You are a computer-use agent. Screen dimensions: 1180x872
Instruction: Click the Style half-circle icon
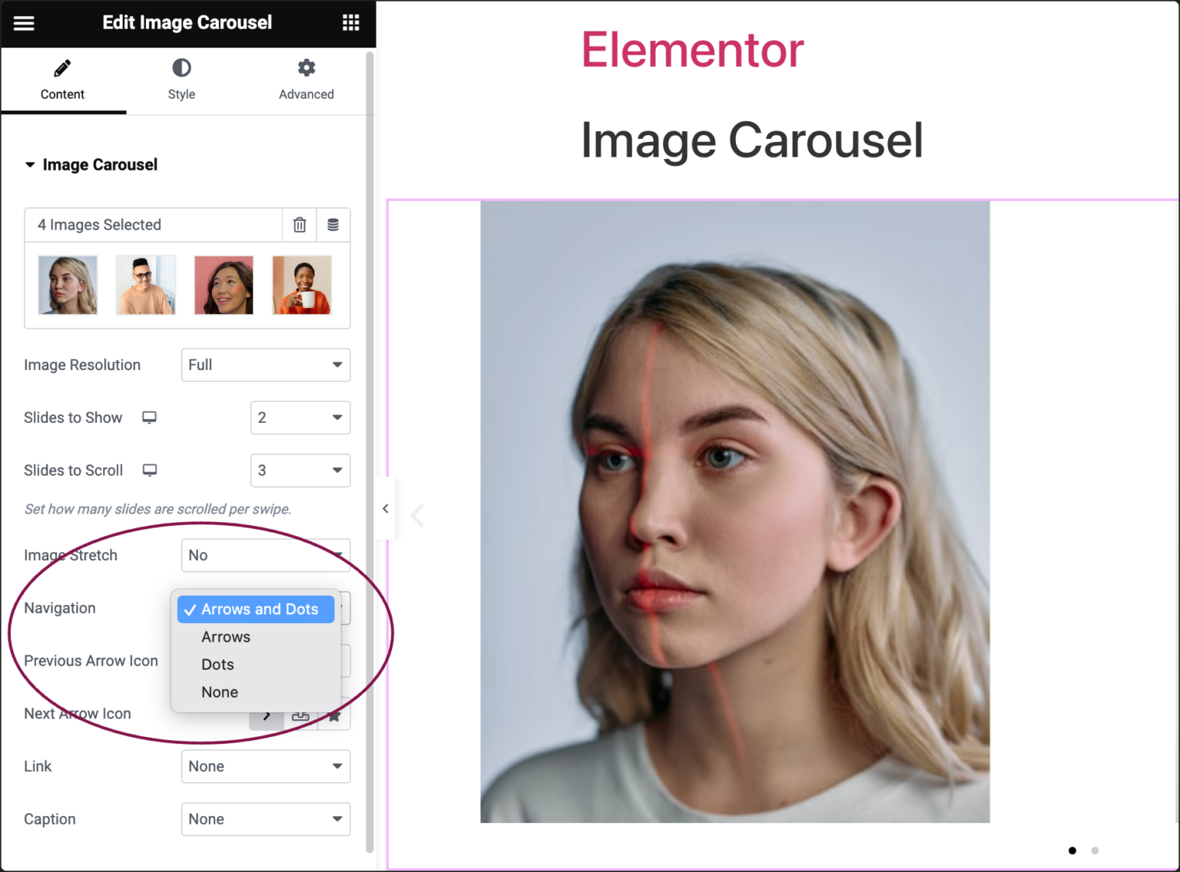(x=181, y=68)
